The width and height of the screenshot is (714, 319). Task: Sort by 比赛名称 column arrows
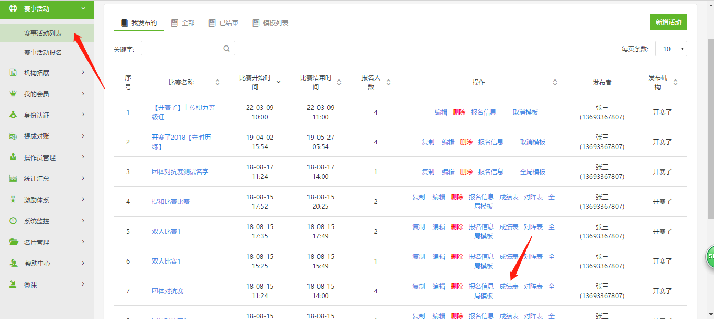pyautogui.click(x=217, y=83)
